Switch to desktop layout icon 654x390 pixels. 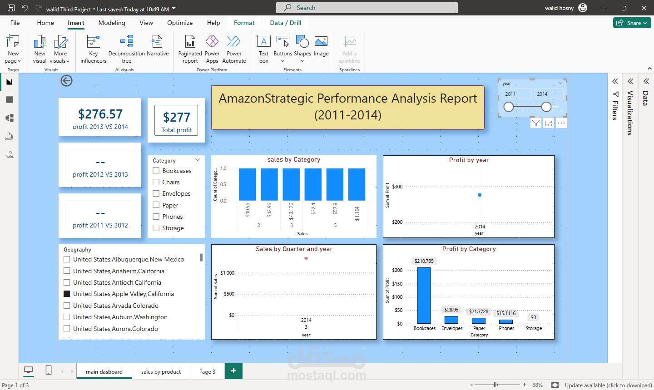click(x=28, y=370)
